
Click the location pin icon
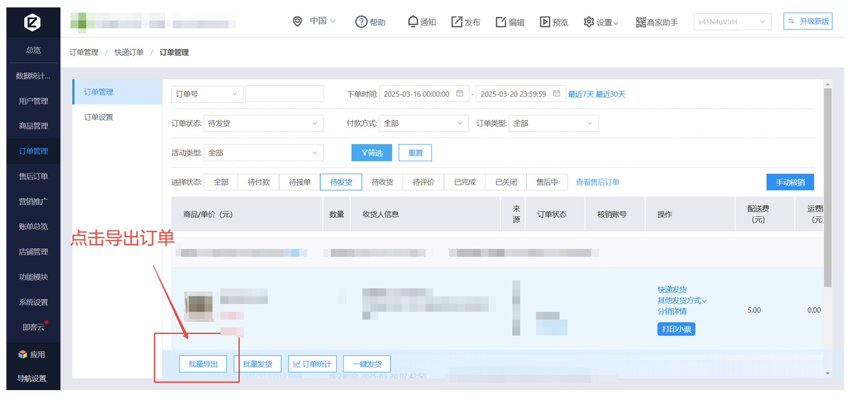(297, 22)
